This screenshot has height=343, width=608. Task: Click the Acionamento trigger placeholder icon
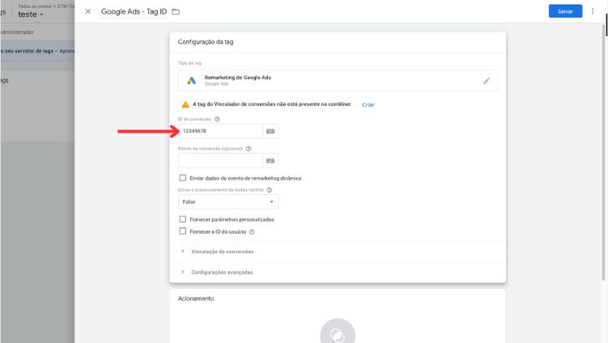(338, 334)
